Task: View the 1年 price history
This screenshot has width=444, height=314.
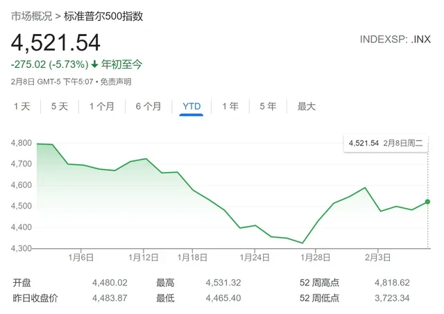Action: point(230,106)
